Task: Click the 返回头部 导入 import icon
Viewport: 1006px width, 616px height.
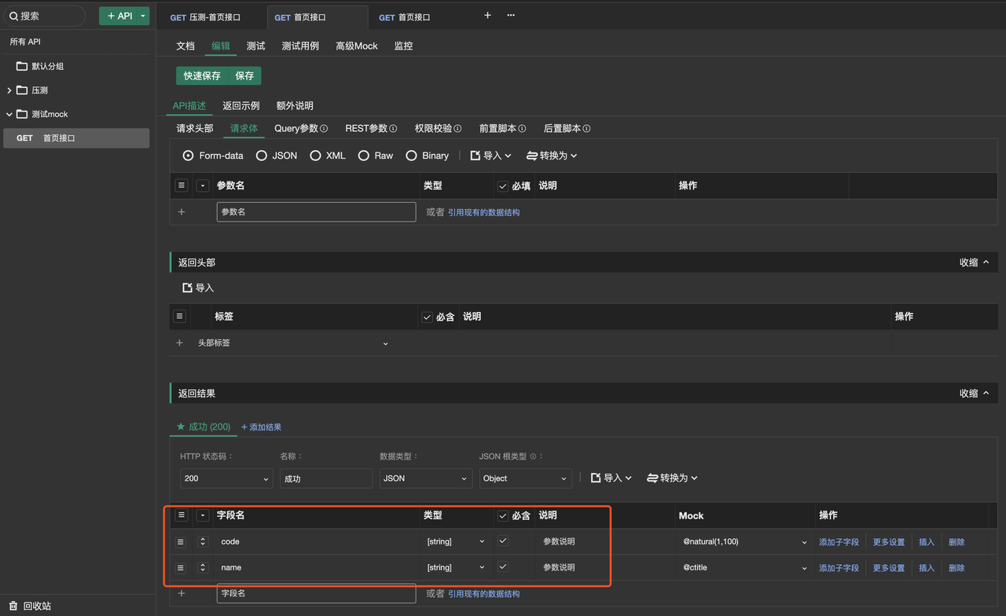Action: point(187,288)
